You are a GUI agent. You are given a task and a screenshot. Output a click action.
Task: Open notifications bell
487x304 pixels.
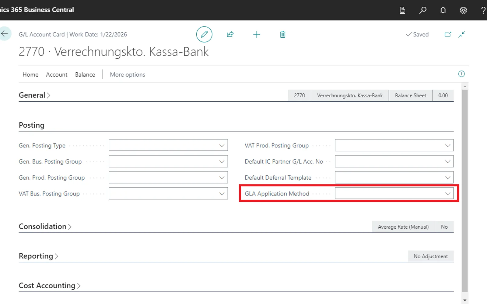(443, 10)
